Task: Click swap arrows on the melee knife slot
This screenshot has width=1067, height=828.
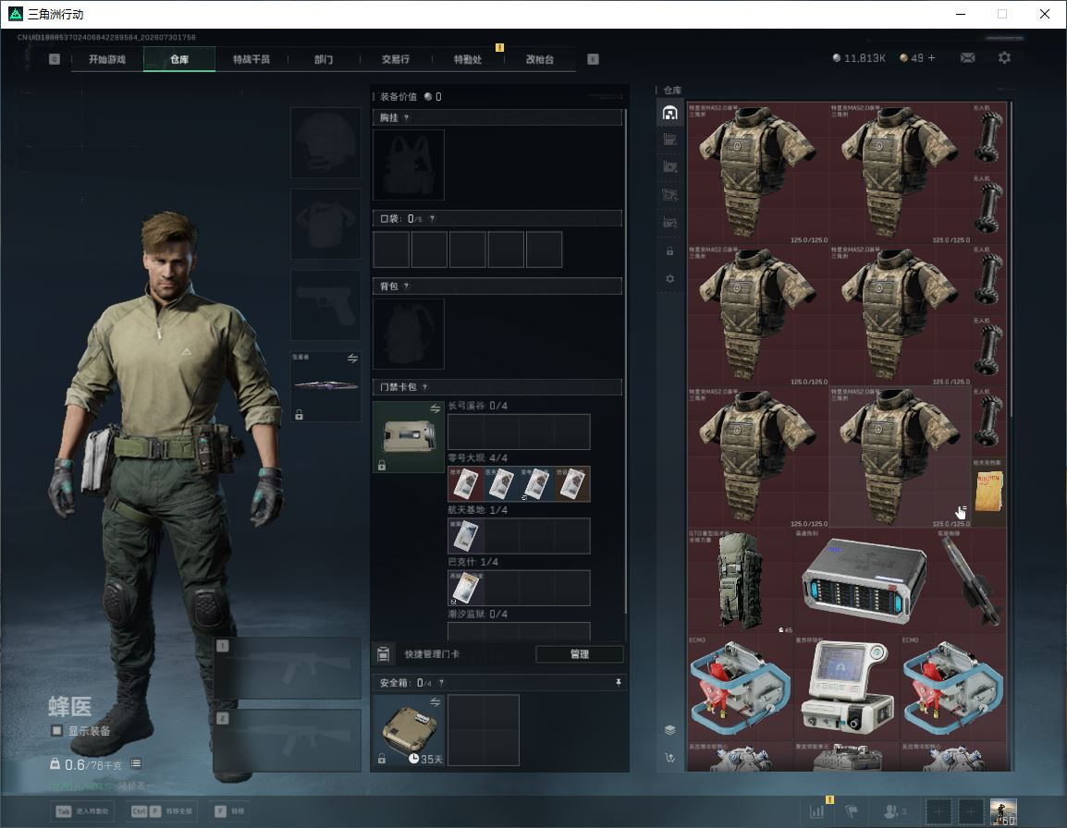Action: coord(352,359)
